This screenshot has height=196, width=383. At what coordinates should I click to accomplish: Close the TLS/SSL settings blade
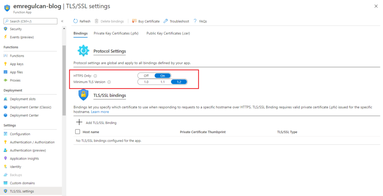(376, 6)
